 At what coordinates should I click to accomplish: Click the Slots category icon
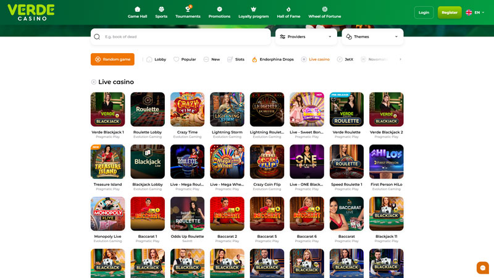pyautogui.click(x=230, y=59)
